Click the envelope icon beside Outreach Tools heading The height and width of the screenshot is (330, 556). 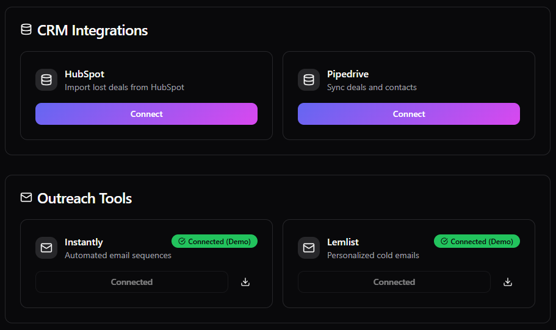pos(26,198)
